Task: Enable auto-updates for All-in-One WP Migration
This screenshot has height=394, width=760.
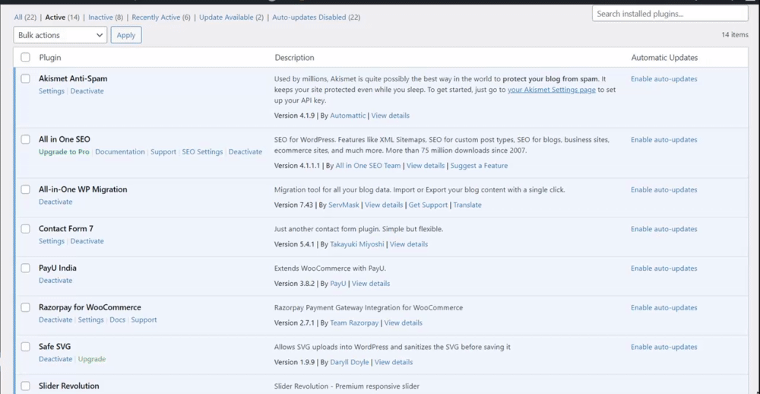Action: point(664,189)
